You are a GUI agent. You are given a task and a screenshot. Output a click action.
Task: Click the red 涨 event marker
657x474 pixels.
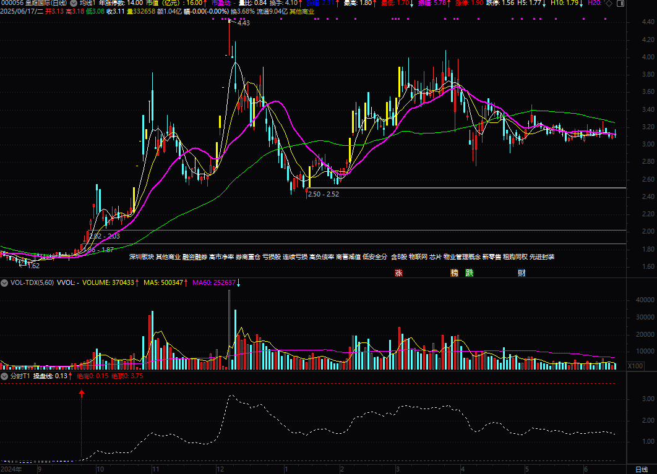398,273
